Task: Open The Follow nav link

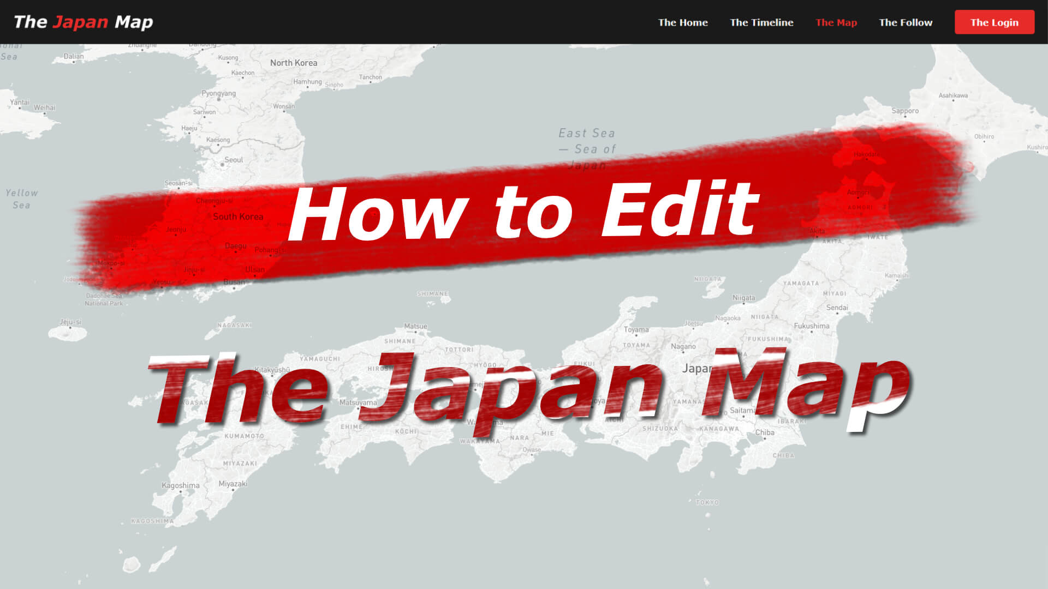Action: [x=906, y=22]
